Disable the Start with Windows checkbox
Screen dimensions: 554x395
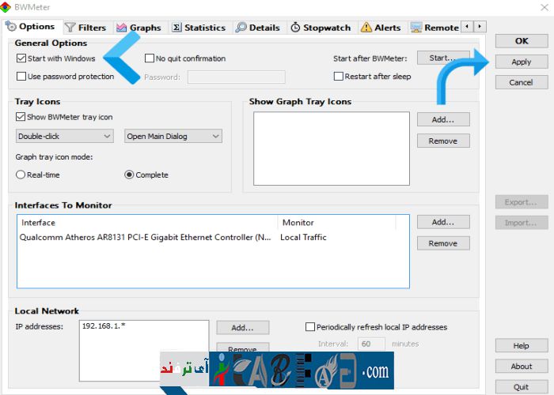tap(21, 58)
